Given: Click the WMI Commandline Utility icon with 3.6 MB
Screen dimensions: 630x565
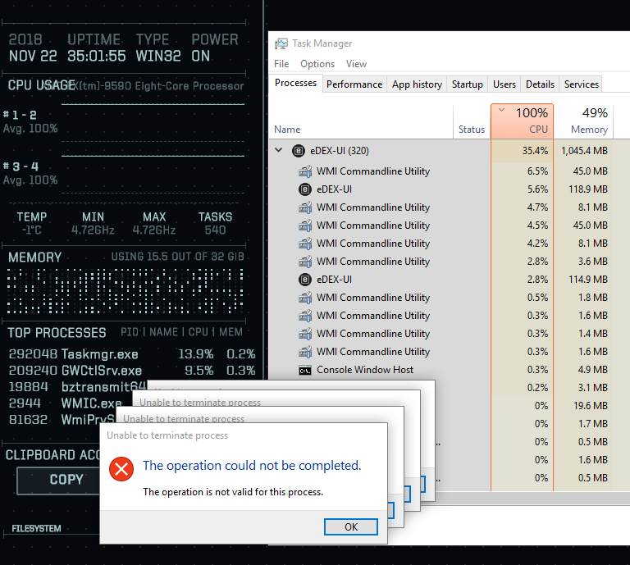Looking at the screenshot, I should (305, 262).
